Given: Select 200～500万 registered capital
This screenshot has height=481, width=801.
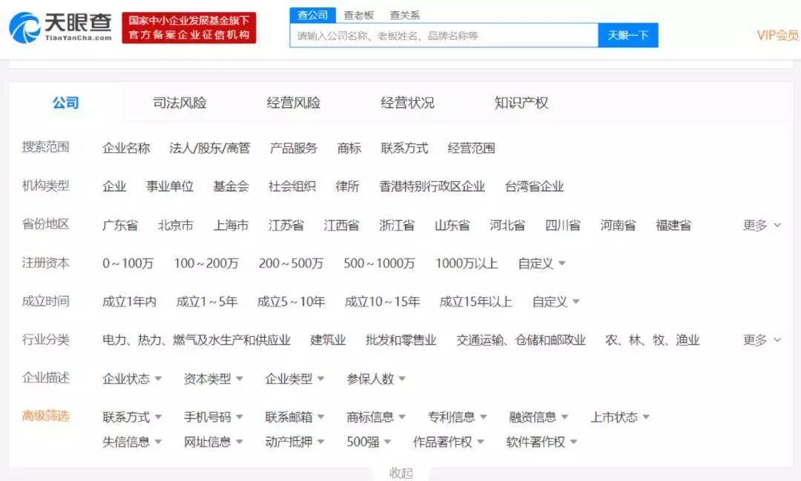Looking at the screenshot, I should 291,264.
